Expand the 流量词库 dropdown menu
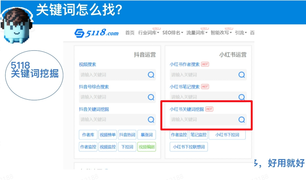 coord(197,33)
